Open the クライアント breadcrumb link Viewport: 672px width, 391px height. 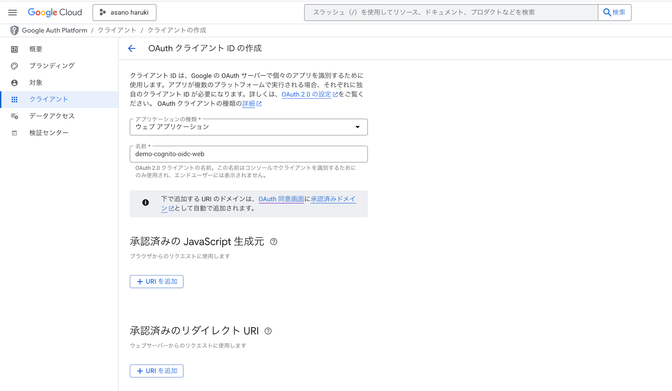117,30
